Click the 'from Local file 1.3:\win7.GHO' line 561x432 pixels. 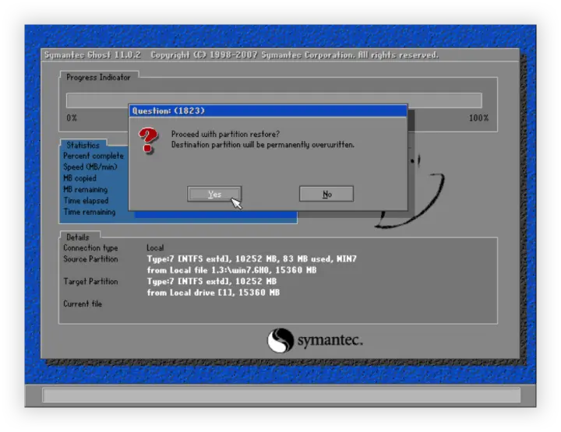tap(231, 270)
